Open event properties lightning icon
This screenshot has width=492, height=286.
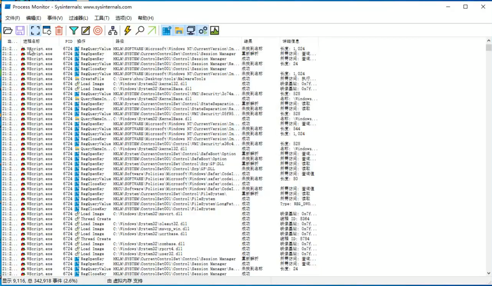coord(127,30)
